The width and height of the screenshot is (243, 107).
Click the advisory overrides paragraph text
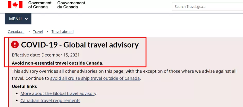(124, 75)
